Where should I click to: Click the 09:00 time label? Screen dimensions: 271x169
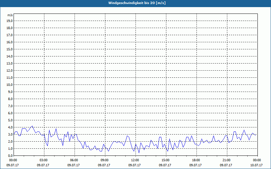[x=105, y=160]
